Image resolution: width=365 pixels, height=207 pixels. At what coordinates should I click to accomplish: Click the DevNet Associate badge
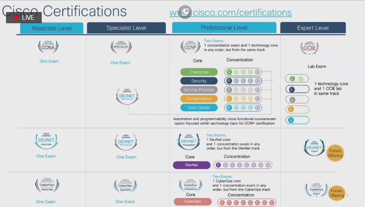[46, 141]
